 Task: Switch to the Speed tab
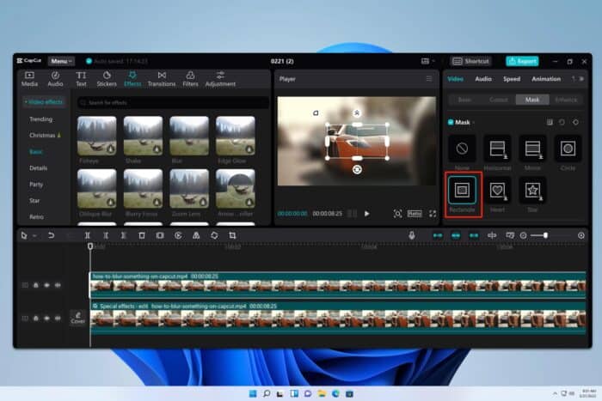(x=511, y=79)
